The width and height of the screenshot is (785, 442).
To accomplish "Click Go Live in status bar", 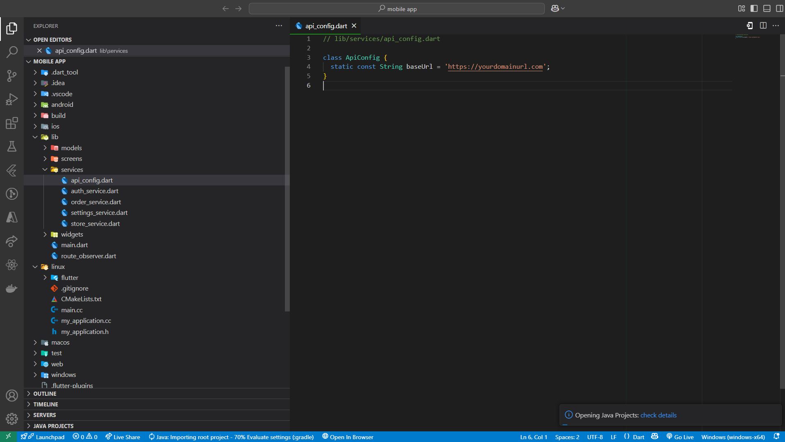I will [680, 437].
